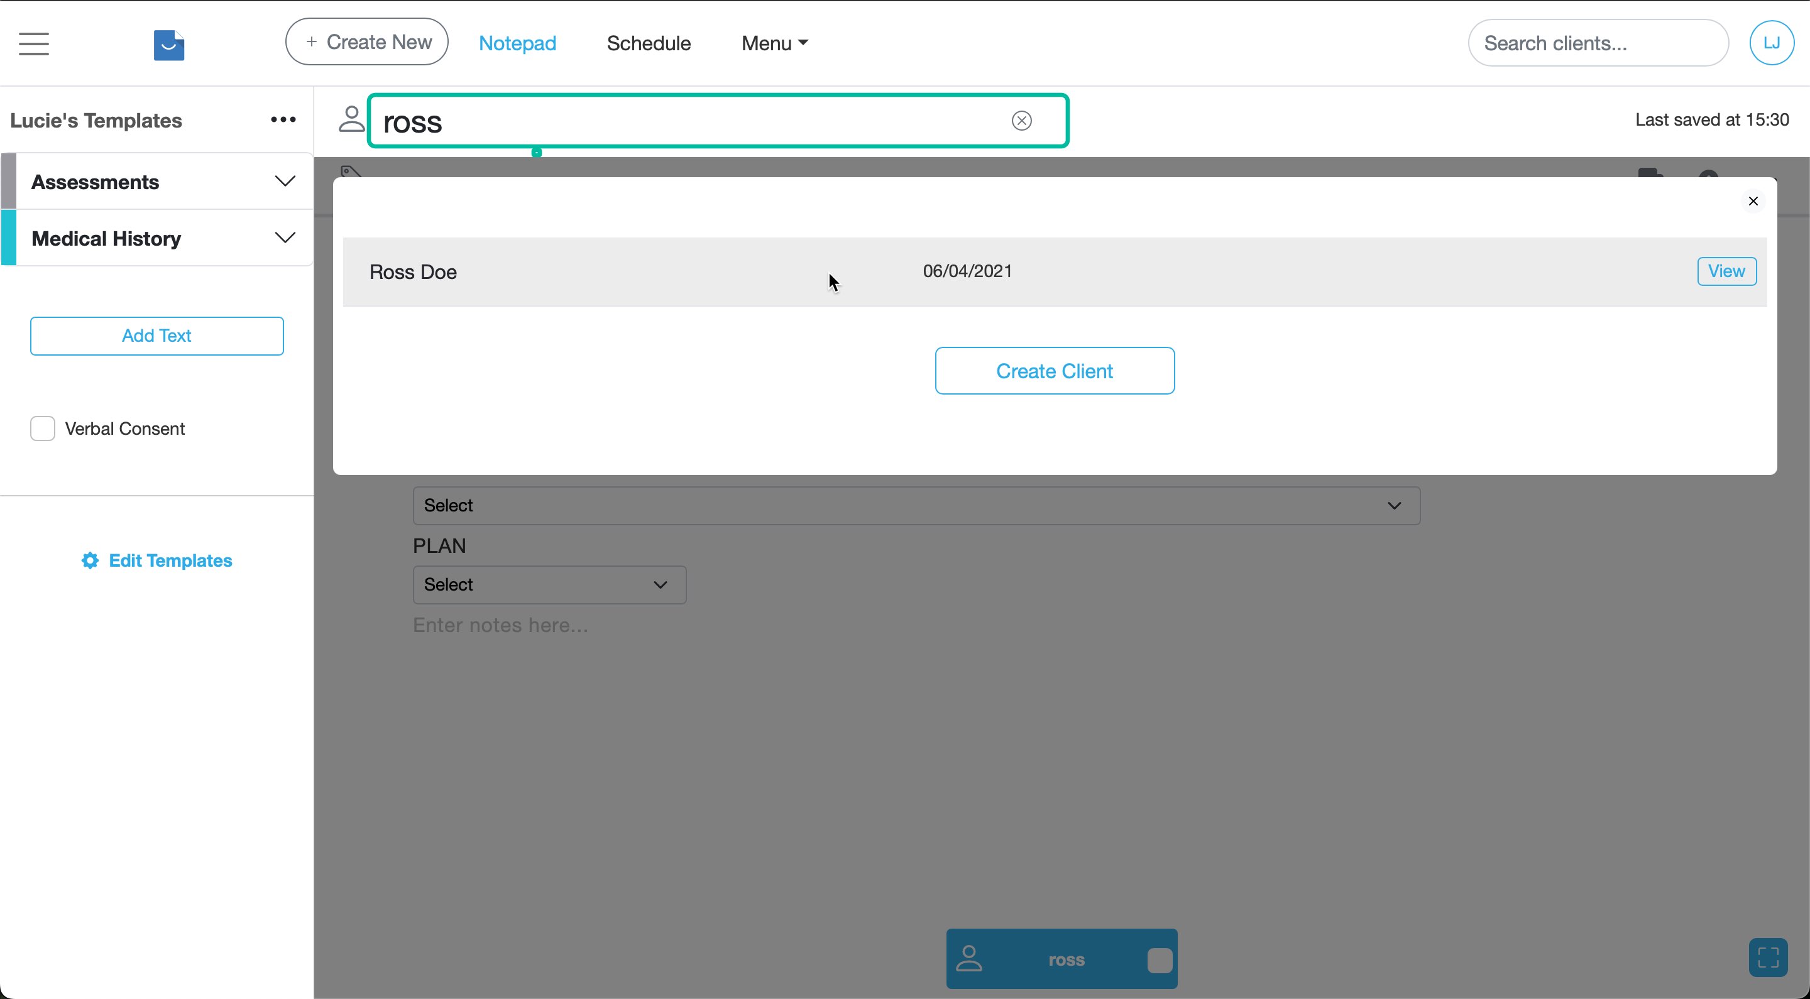Click the Last saved at 15:30 text

click(x=1711, y=119)
